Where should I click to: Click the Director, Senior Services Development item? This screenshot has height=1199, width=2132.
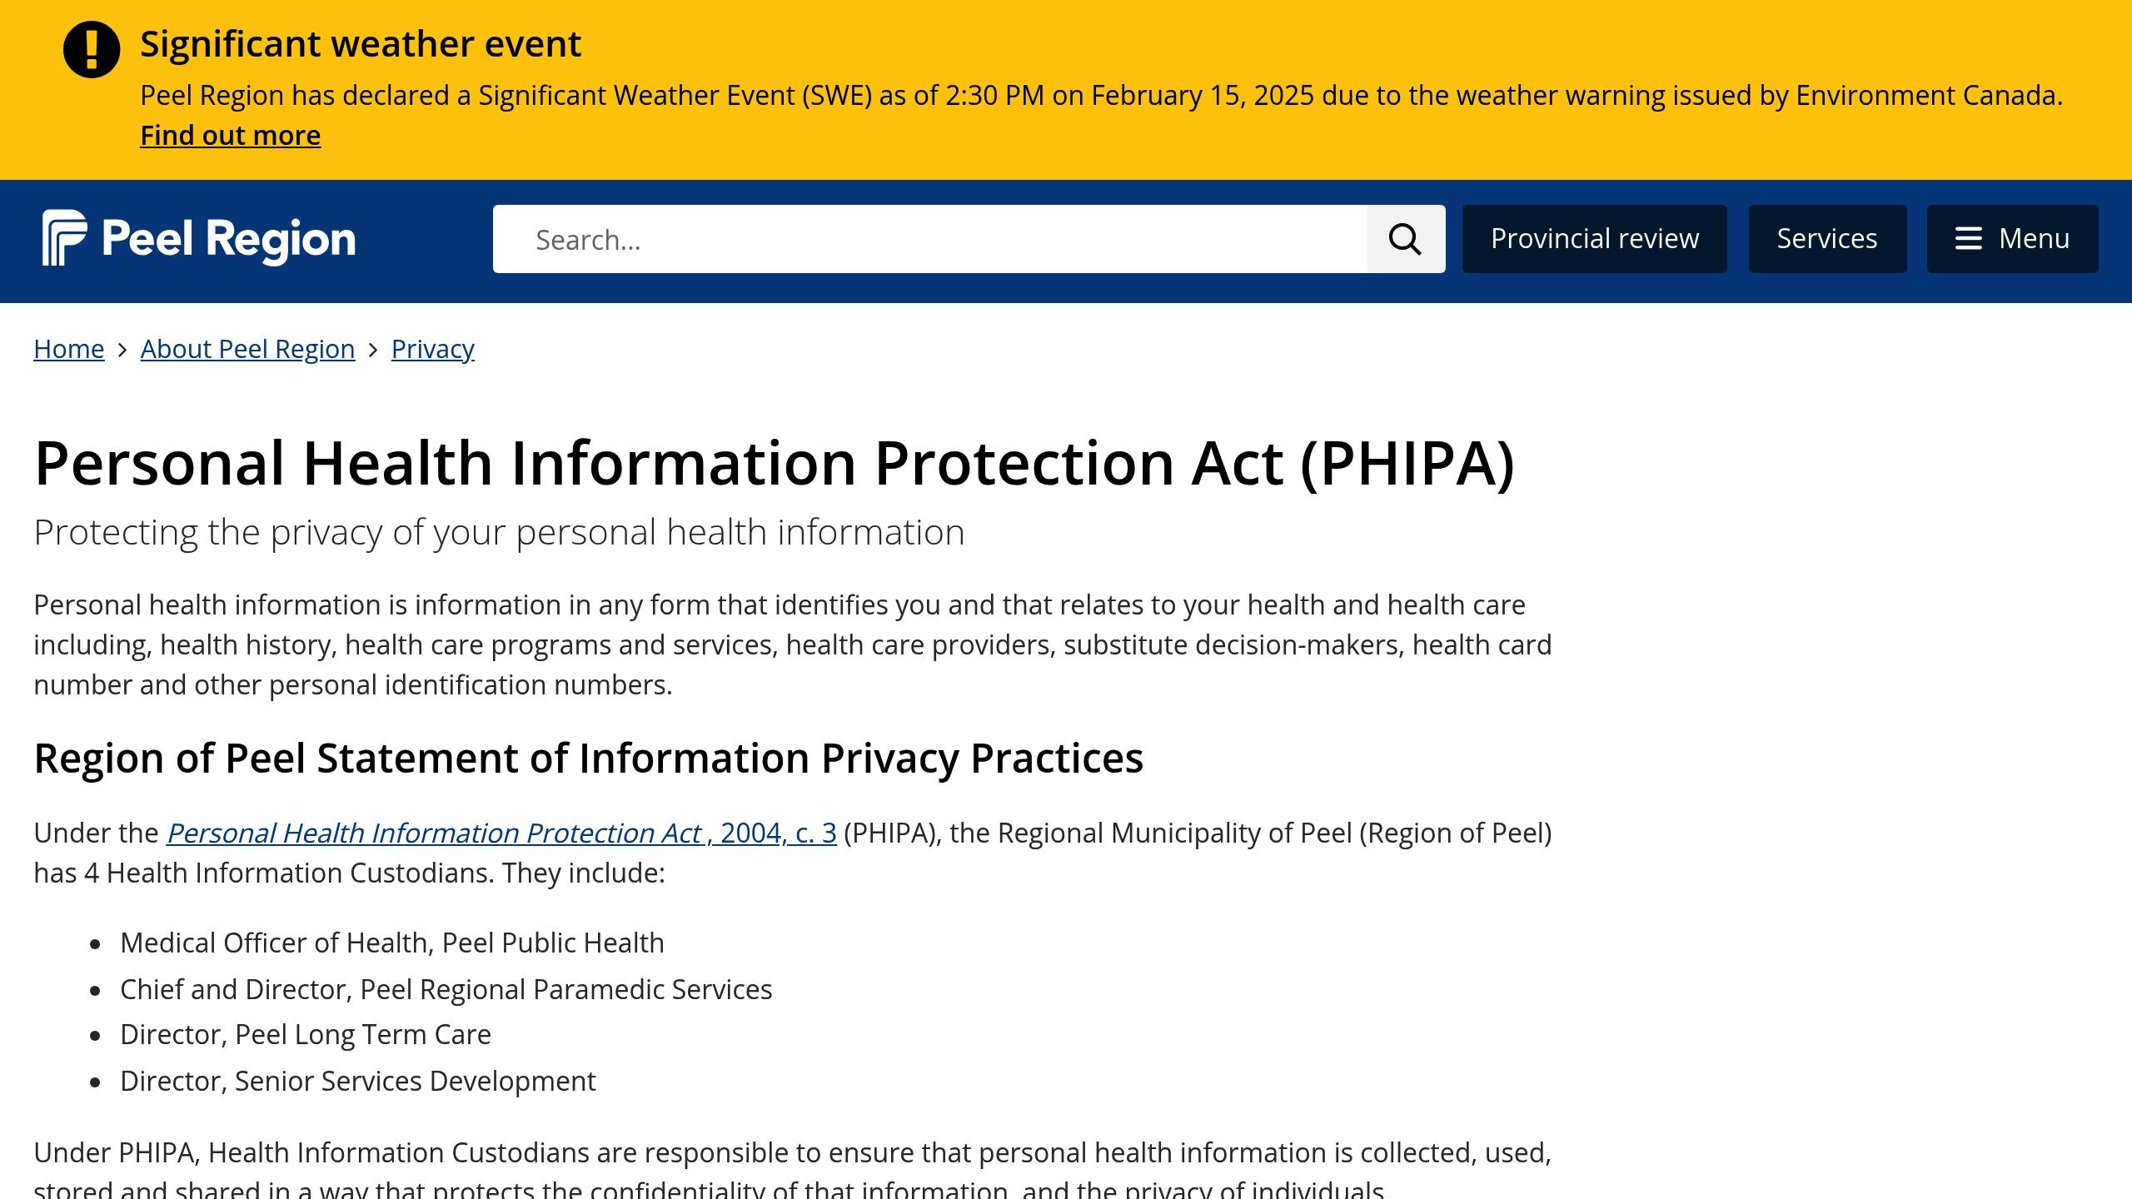coord(357,1081)
